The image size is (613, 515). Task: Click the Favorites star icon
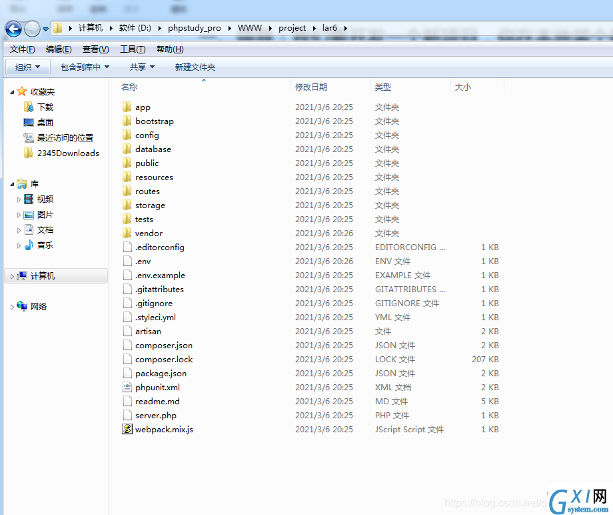(x=22, y=91)
